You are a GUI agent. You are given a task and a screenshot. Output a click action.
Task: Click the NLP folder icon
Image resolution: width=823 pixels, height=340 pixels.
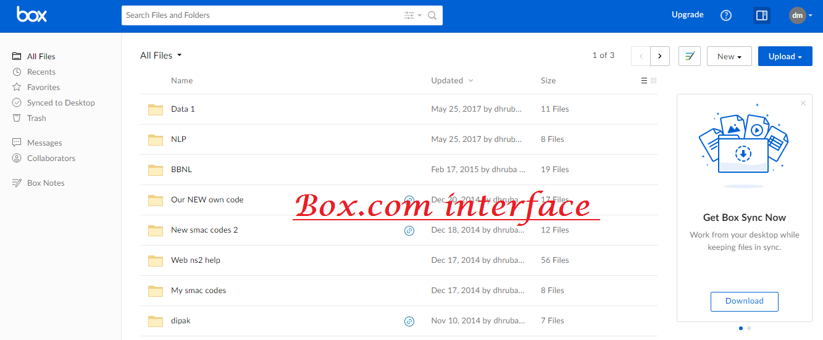click(x=156, y=139)
